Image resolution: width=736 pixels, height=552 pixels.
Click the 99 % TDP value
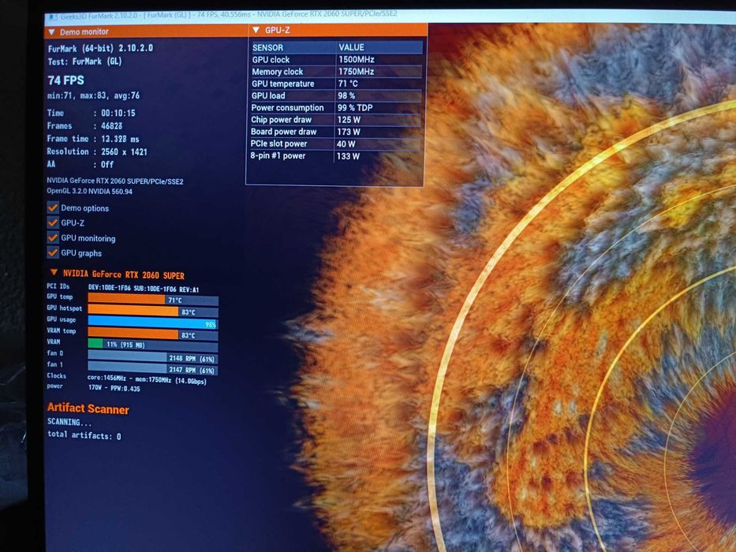[x=355, y=107]
